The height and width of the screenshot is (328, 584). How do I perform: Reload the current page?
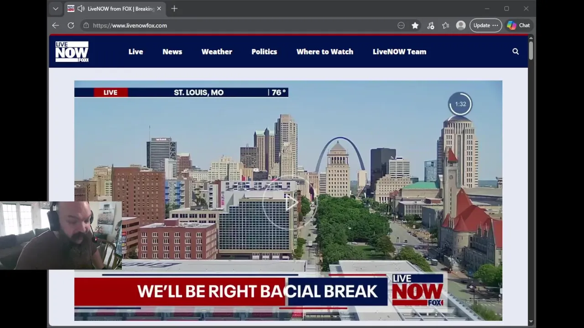coord(71,26)
